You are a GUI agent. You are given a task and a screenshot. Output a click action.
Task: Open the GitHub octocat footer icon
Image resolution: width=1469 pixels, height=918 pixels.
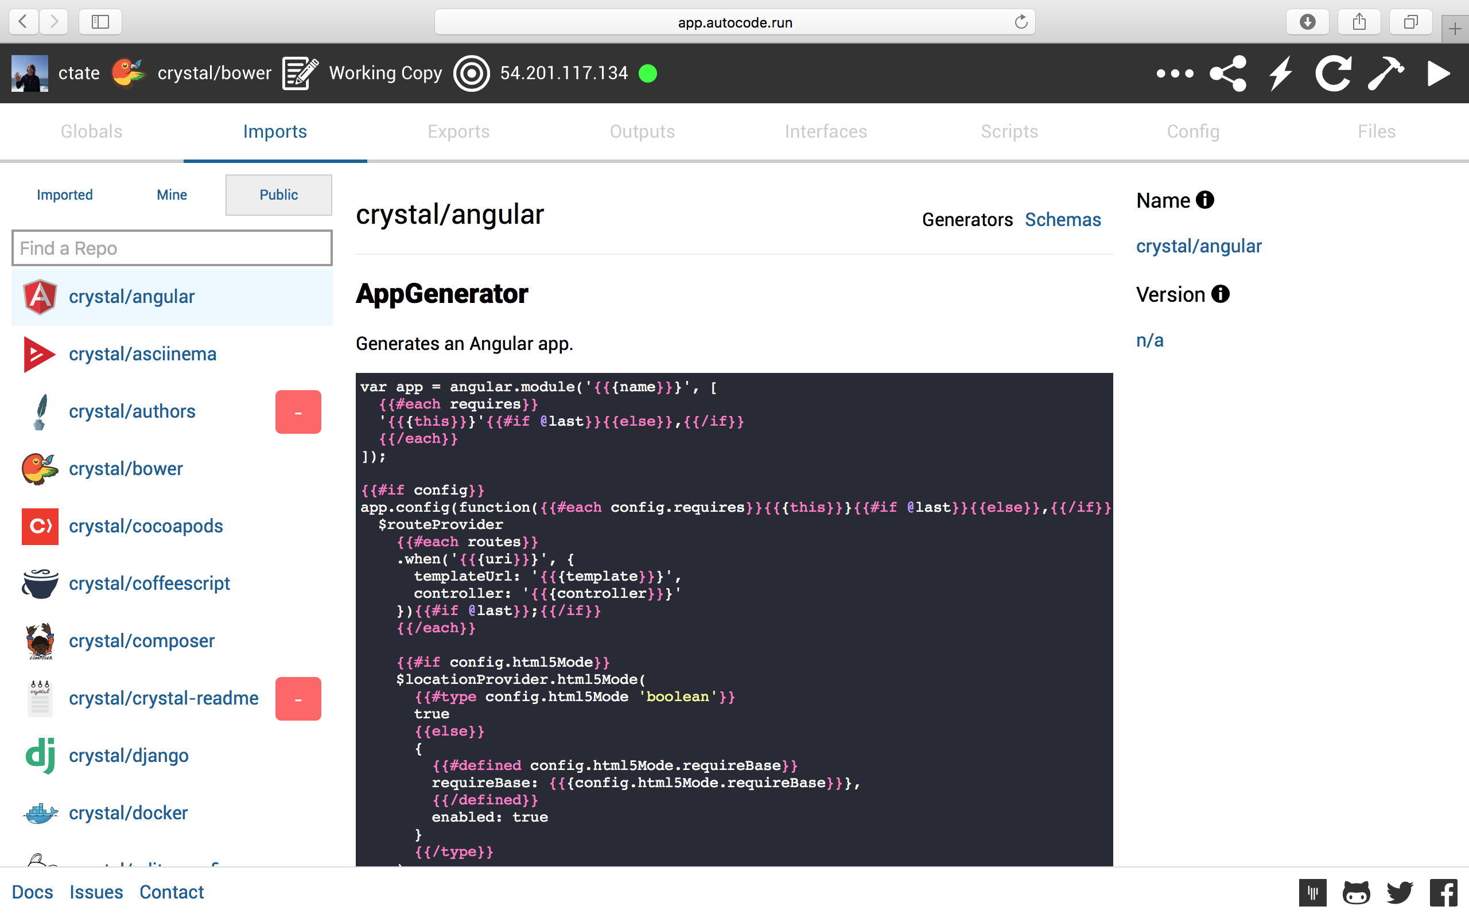pyautogui.click(x=1355, y=893)
